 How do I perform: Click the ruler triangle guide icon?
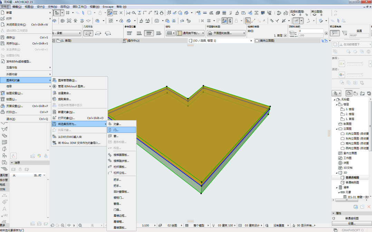pyautogui.click(x=248, y=21)
